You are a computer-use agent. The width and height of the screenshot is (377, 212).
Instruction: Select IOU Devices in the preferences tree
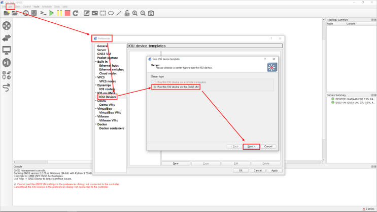(x=108, y=97)
